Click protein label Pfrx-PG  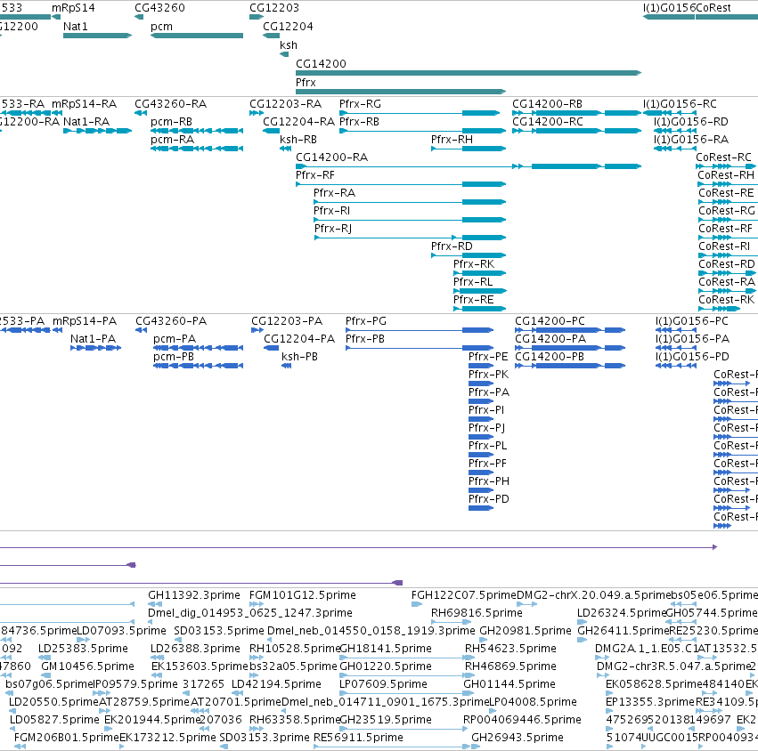point(366,321)
